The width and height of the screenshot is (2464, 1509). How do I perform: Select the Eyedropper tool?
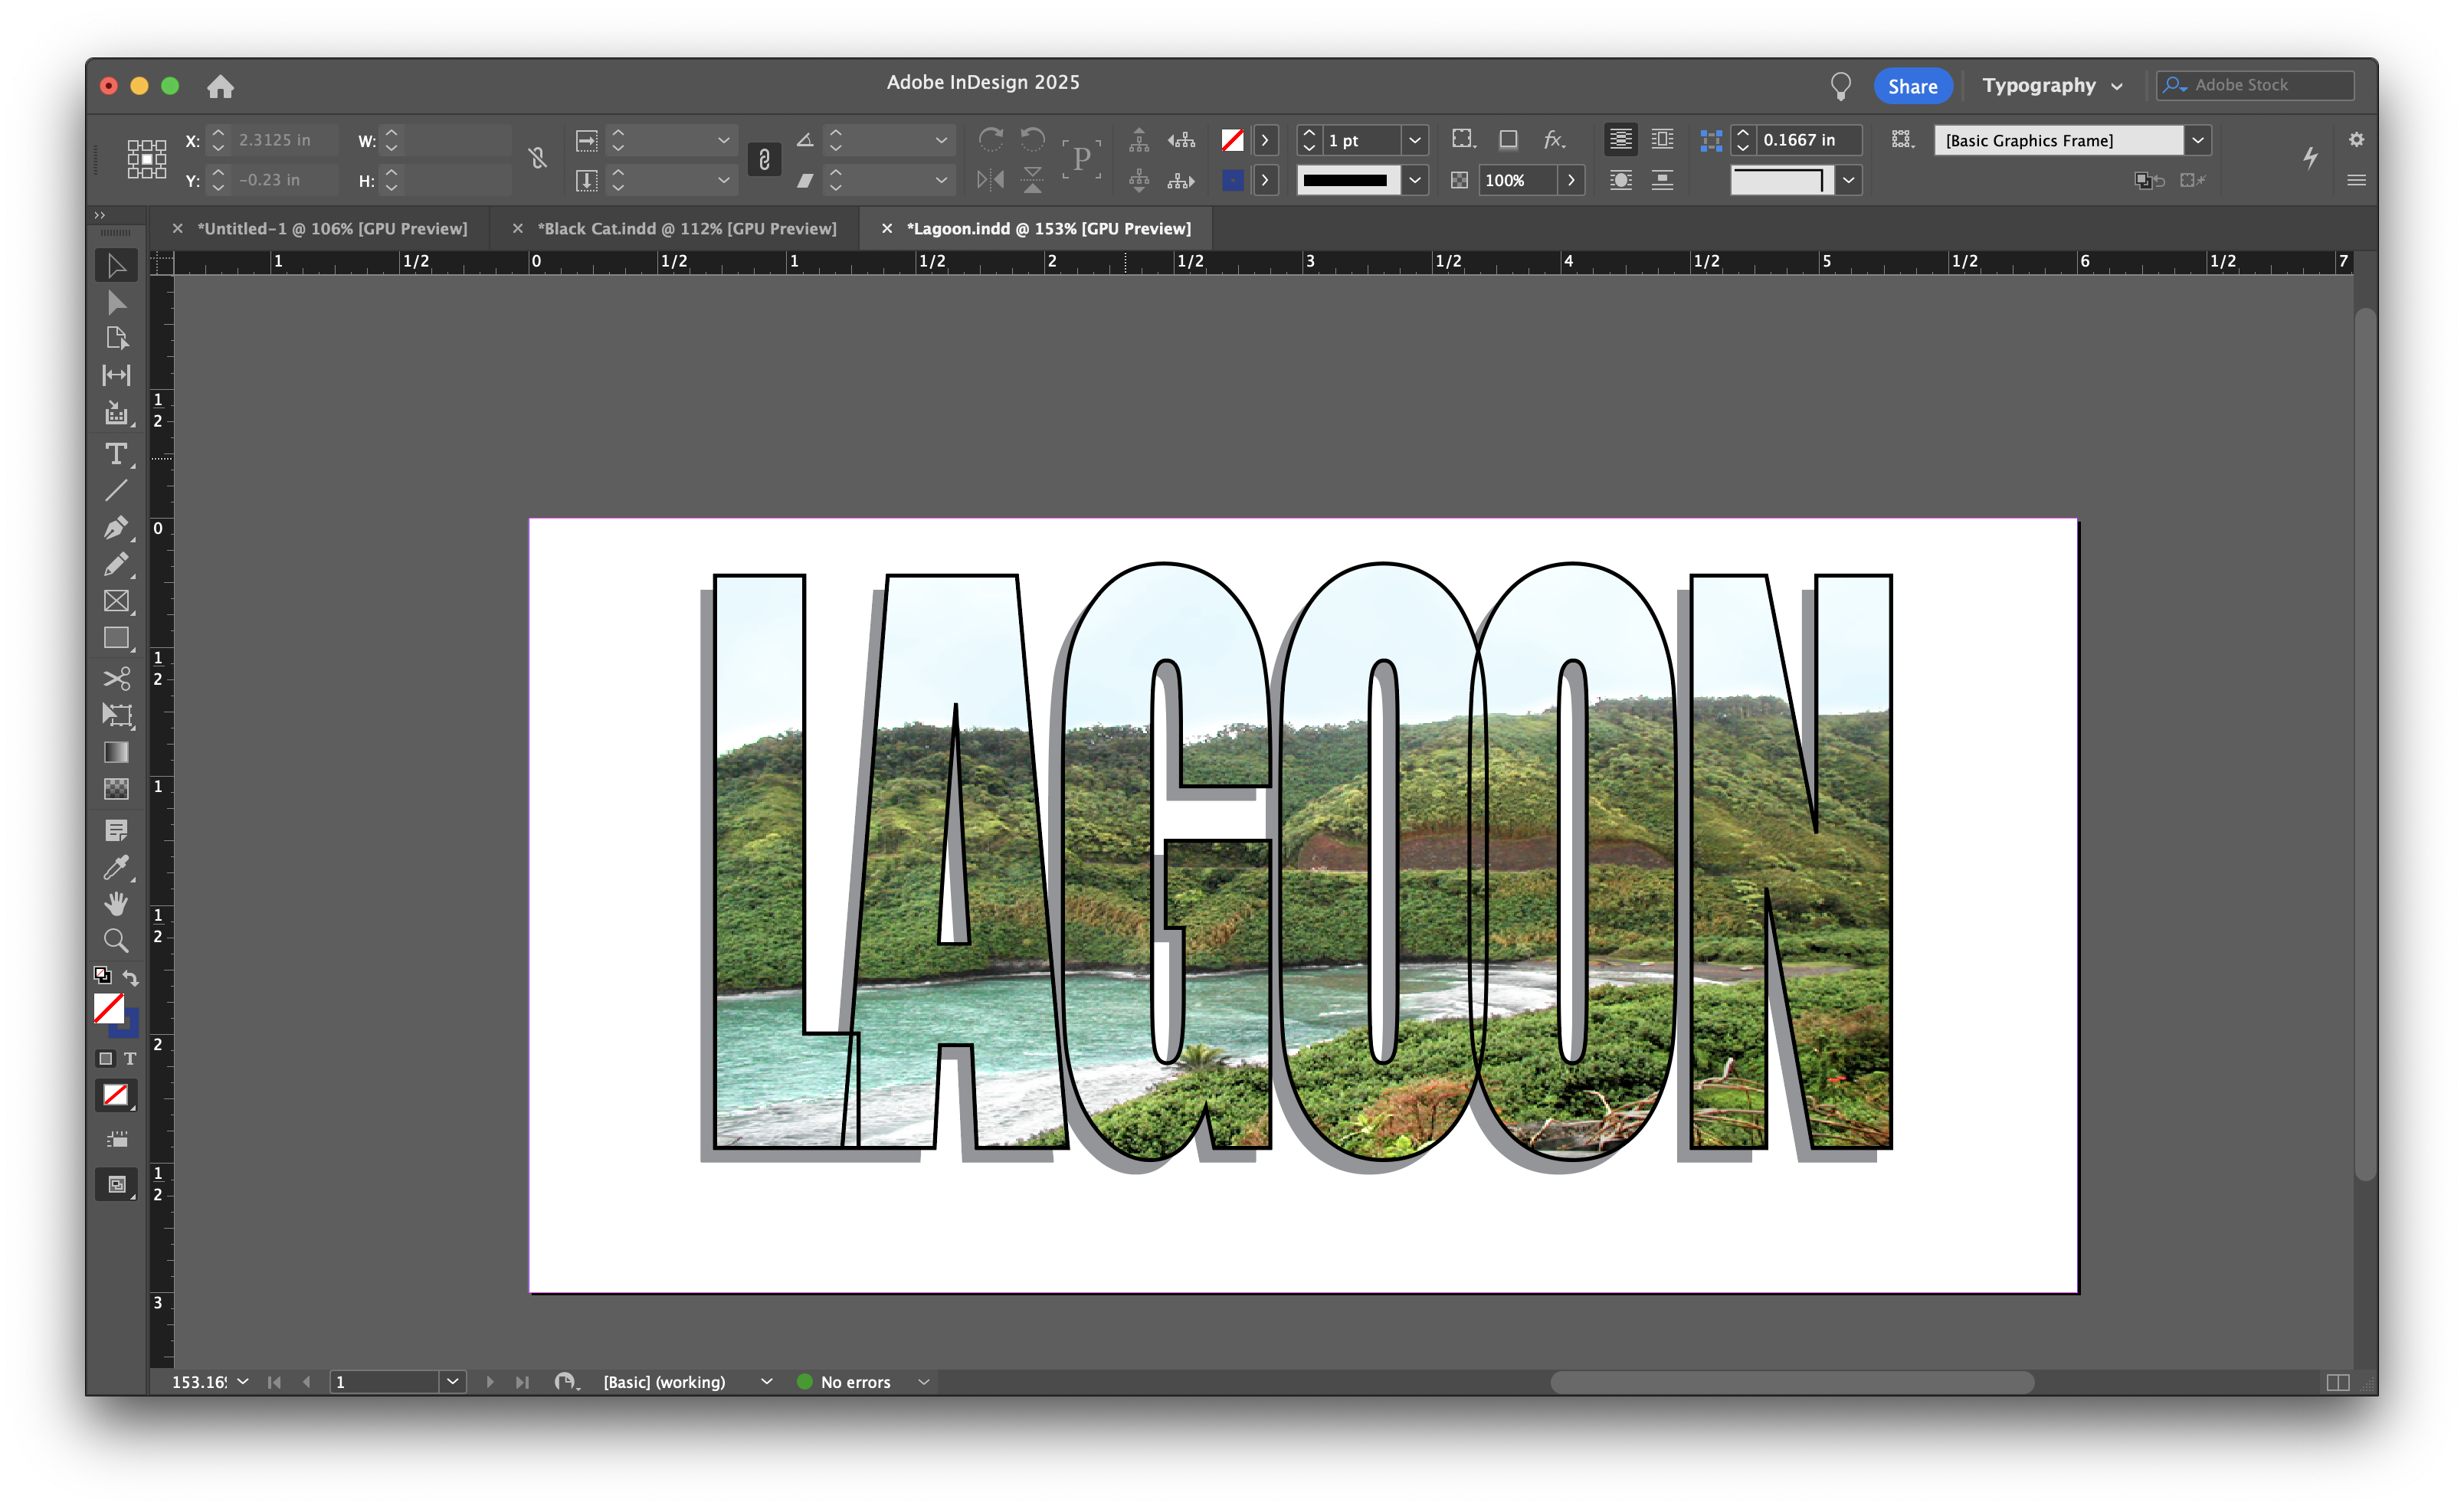tap(116, 867)
